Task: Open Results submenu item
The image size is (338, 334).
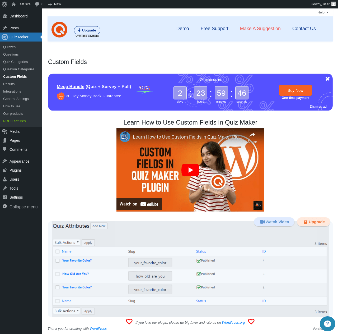Action: (x=9, y=84)
